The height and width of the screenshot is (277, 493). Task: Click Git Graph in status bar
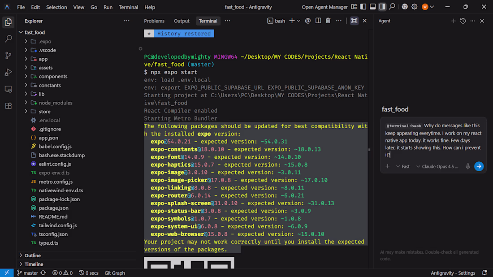[115, 273]
